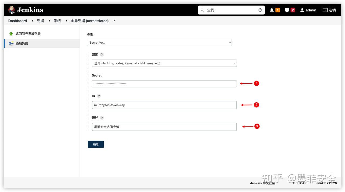Expand the 范围 scope dropdown
Viewport: 345px width, 192px height.
pos(164,63)
